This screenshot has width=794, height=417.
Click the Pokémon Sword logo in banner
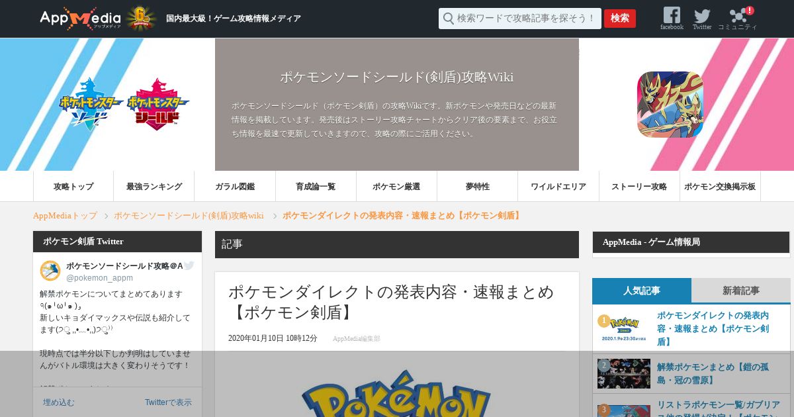(91, 104)
